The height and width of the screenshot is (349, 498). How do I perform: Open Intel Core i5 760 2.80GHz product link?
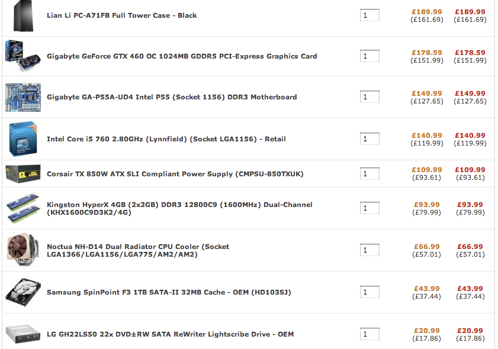166,139
